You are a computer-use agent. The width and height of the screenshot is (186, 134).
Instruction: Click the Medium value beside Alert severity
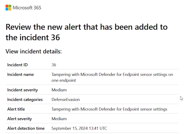coord(59,119)
